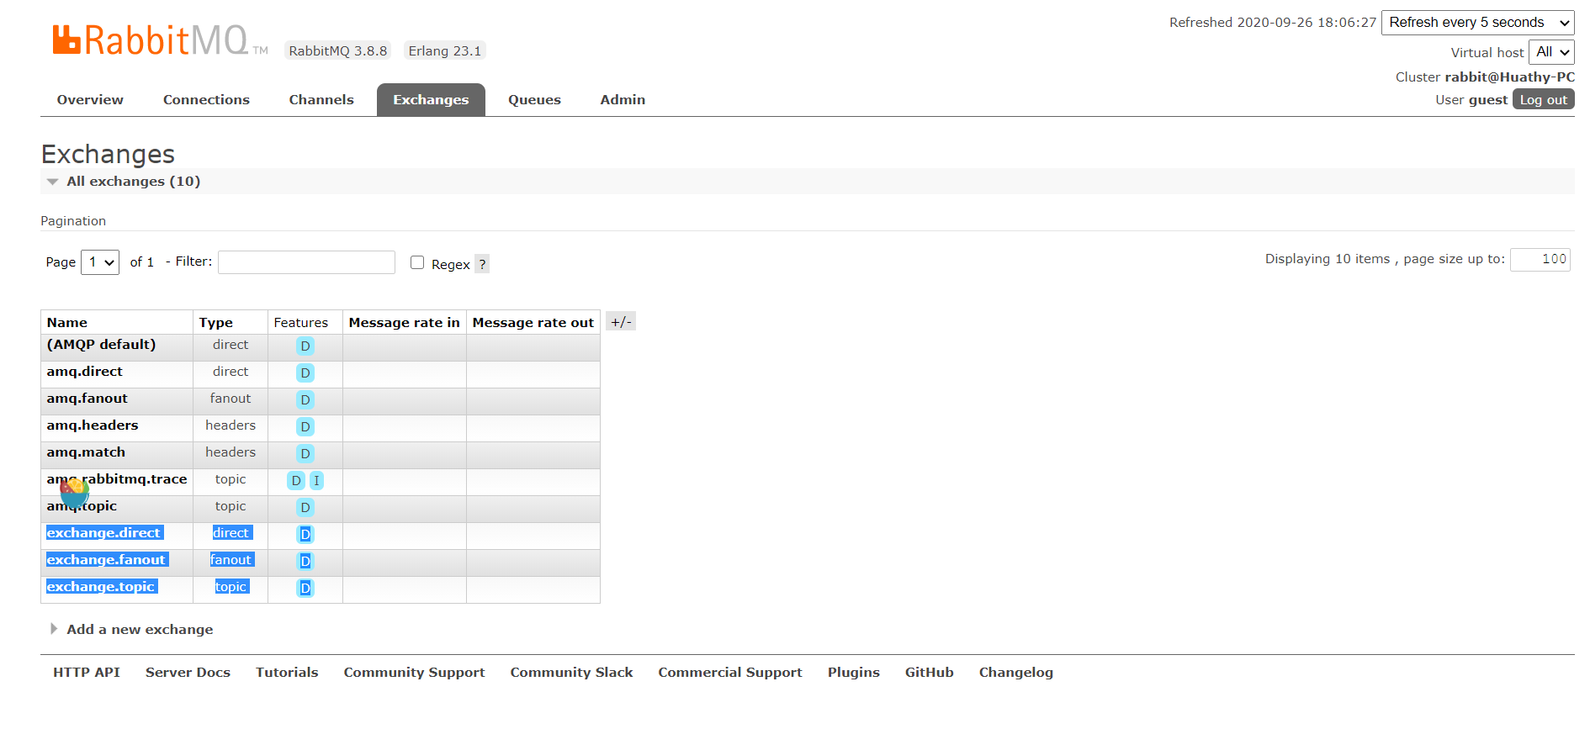Open the Commercial Support link
The image size is (1590, 729).
tap(730, 673)
